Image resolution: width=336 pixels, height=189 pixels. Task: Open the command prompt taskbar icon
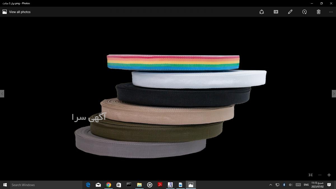tap(129, 185)
